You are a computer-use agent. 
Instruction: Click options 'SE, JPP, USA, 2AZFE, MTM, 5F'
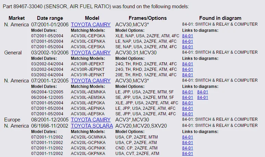click(145, 97)
